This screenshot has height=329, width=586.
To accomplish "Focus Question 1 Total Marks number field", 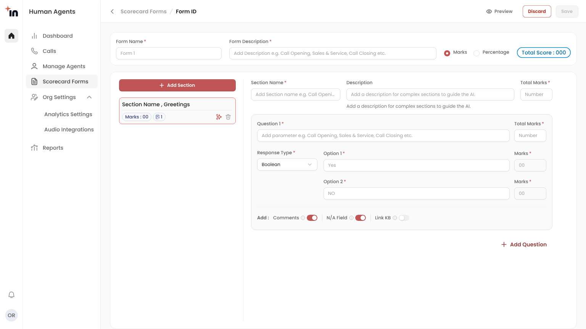I will tap(530, 136).
